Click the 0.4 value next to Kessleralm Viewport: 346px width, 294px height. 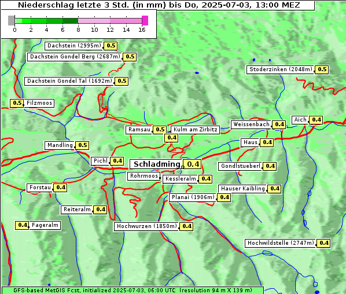(205, 179)
